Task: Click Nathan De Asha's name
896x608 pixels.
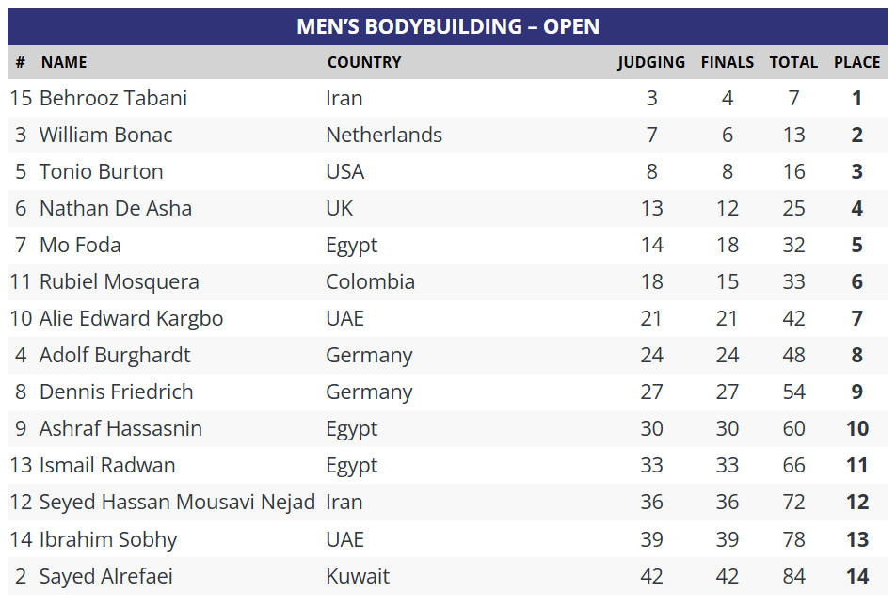Action: tap(115, 209)
